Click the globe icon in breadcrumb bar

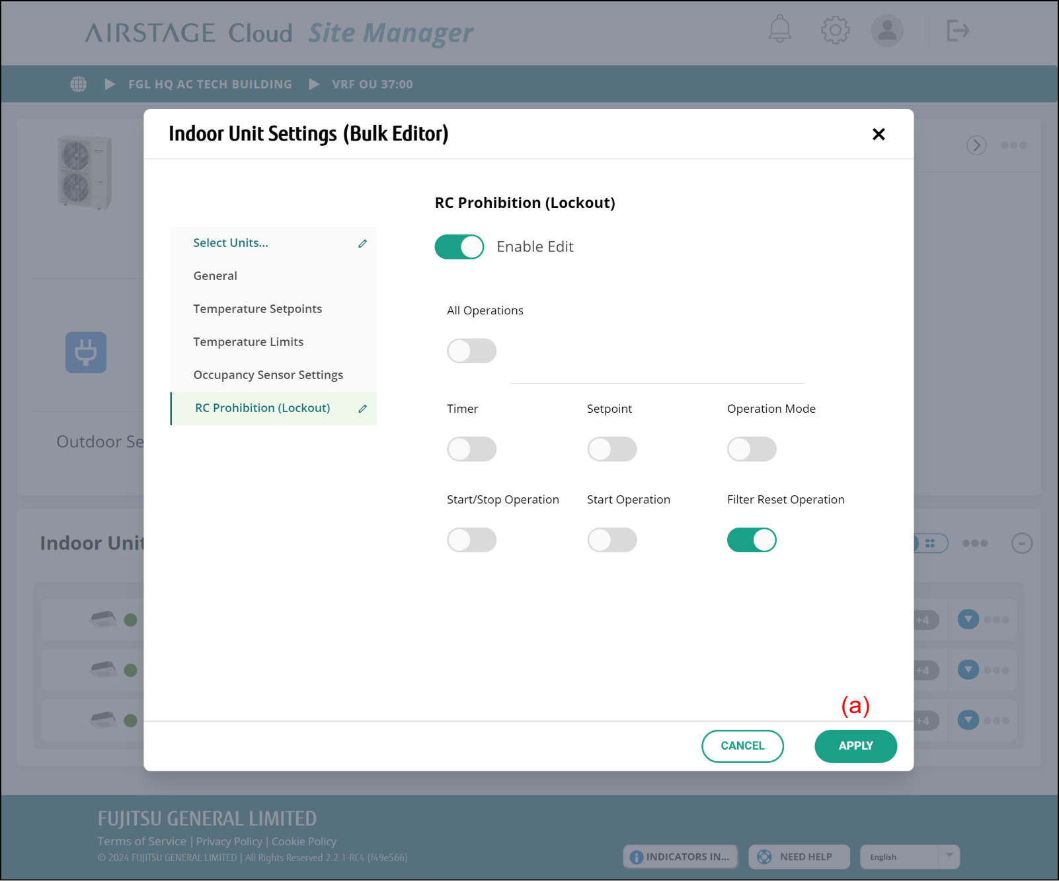point(79,84)
